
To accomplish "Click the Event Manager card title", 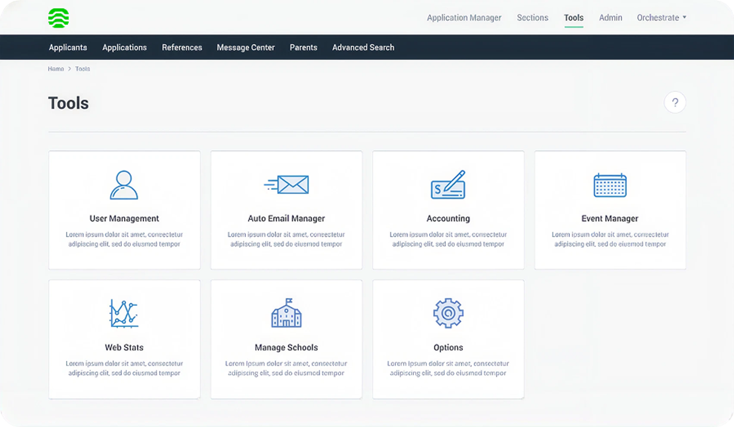I will tap(610, 218).
